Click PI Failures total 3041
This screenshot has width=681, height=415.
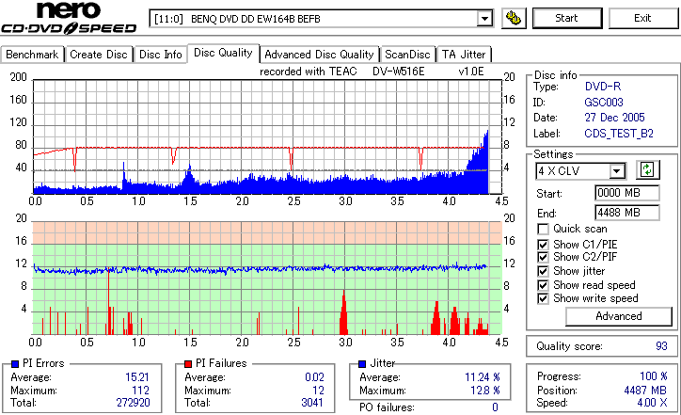pyautogui.click(x=312, y=403)
